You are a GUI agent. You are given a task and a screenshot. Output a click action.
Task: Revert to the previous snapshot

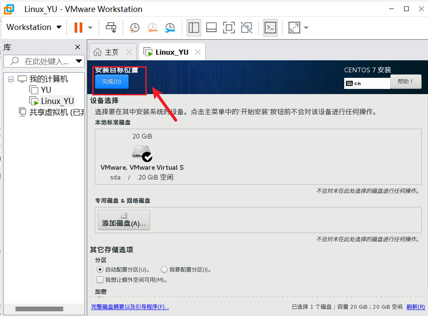click(152, 27)
